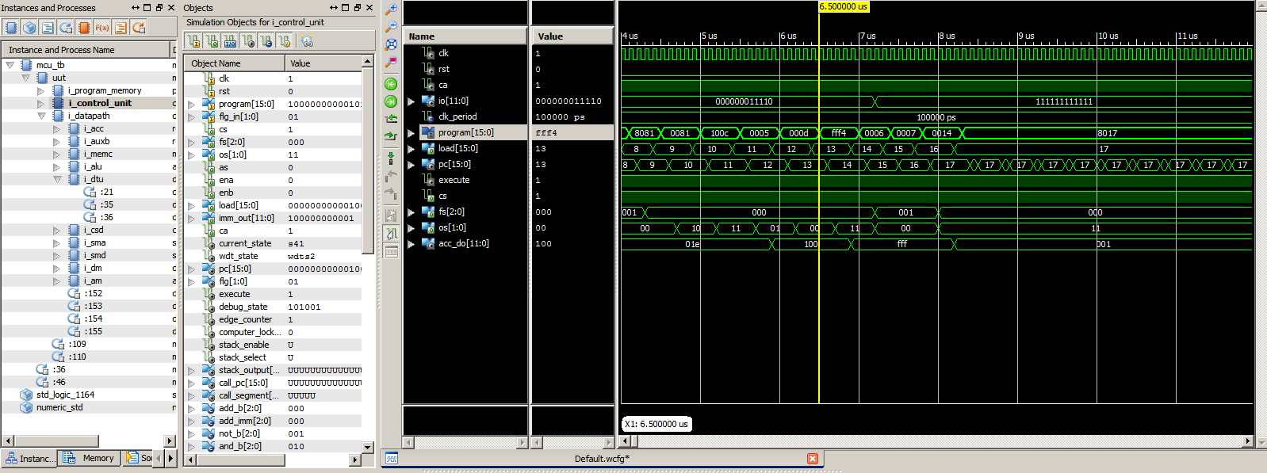This screenshot has height=473, width=1267.
Task: Collapse the i_dtu tree node
Action: (57, 179)
